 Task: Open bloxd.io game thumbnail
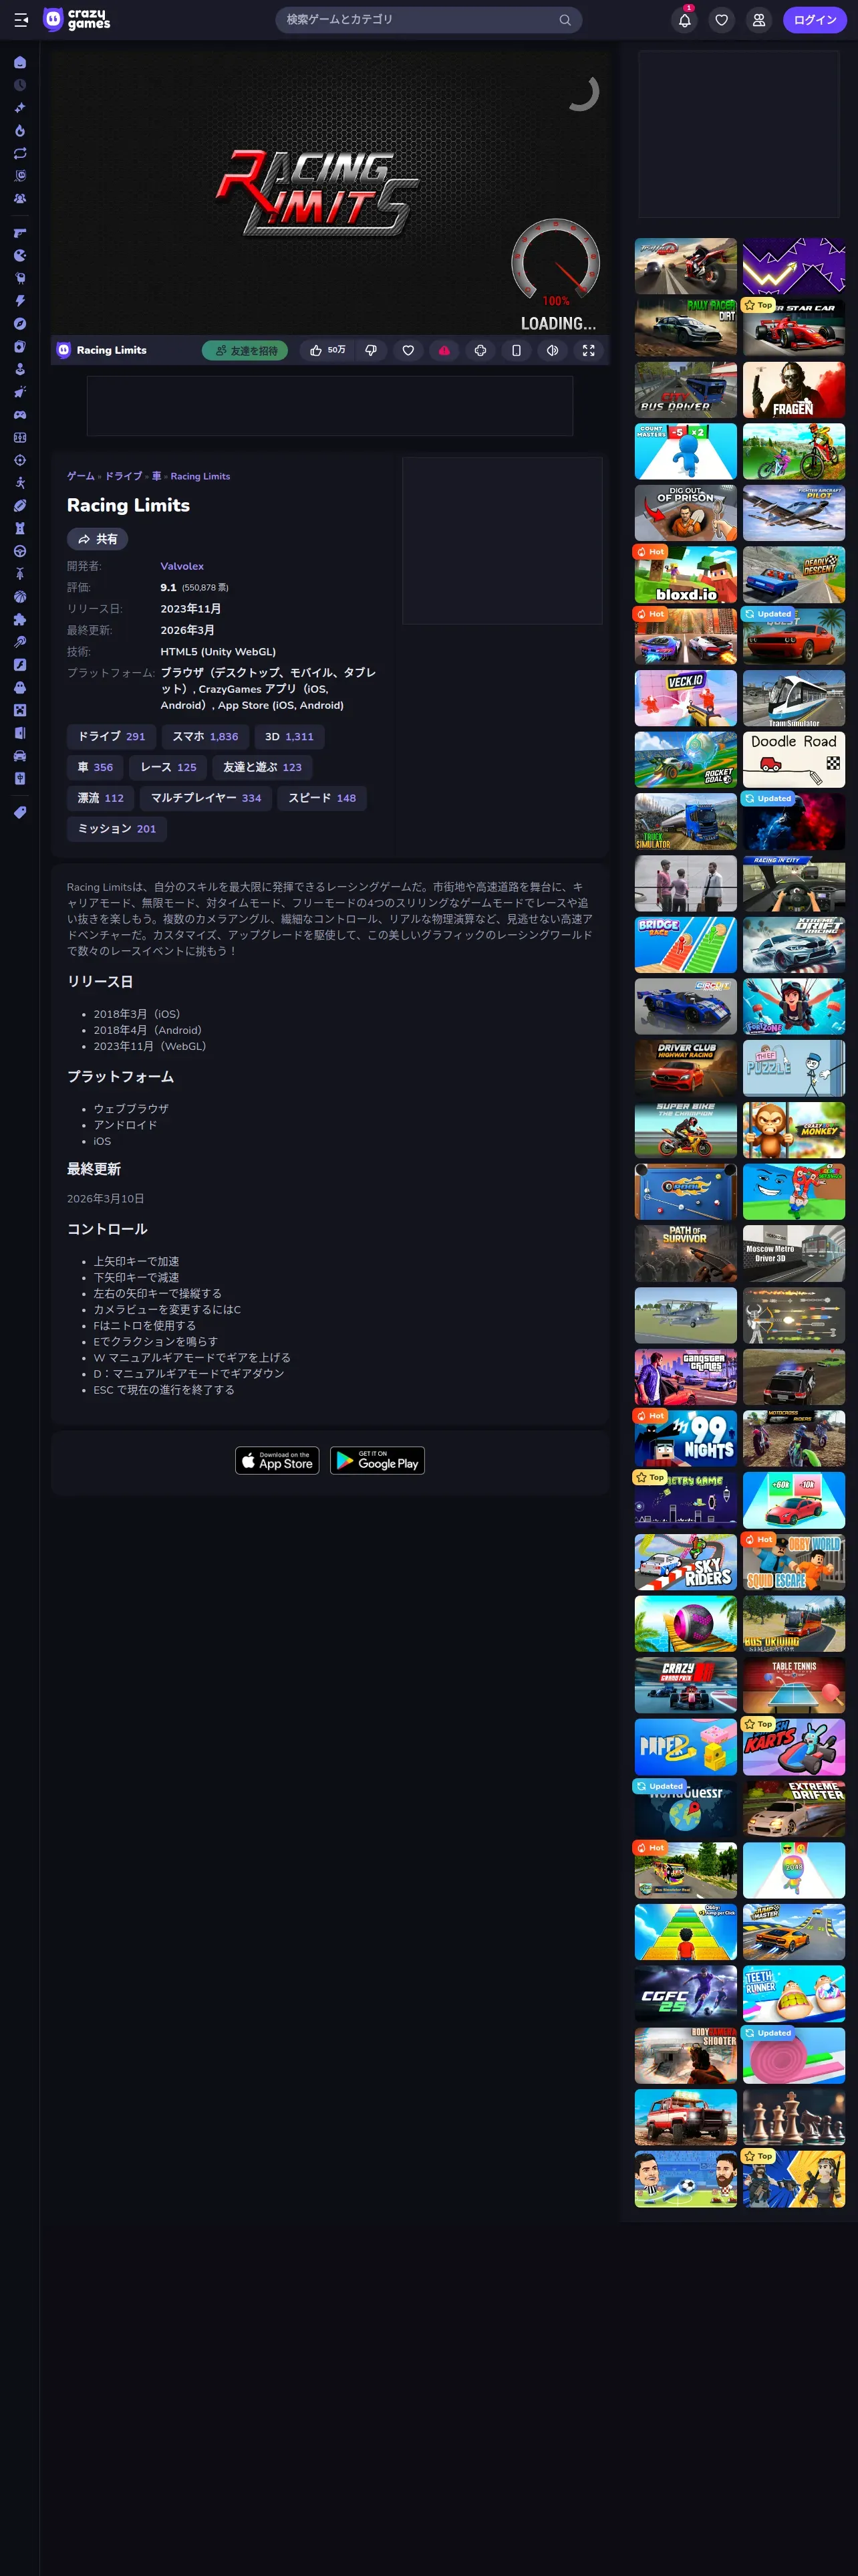tap(685, 574)
